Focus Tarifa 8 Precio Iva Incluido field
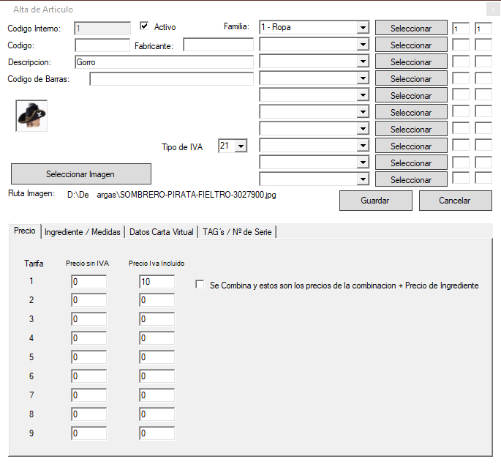This screenshot has height=470, width=501. [x=157, y=414]
